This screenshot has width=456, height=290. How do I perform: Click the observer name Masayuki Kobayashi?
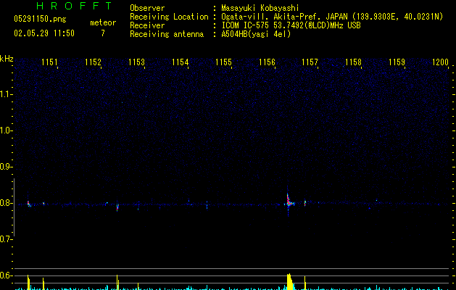pos(260,8)
